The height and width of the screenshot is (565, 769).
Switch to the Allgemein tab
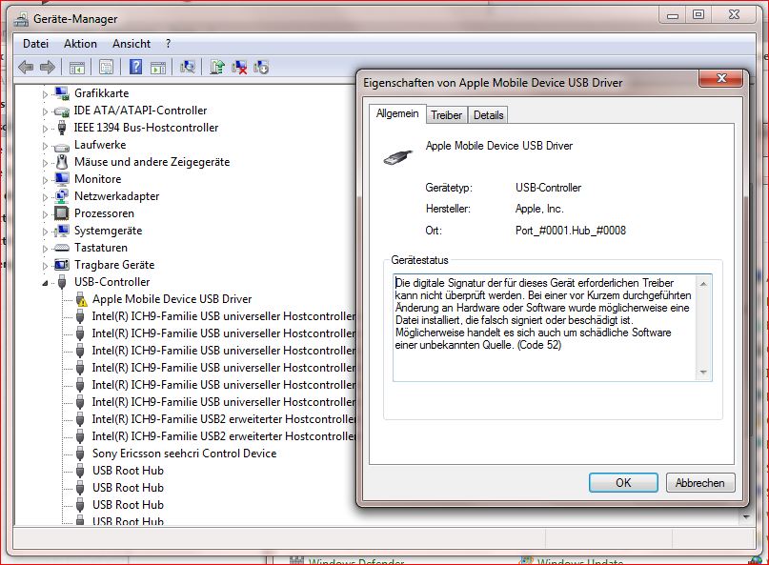[x=397, y=113]
